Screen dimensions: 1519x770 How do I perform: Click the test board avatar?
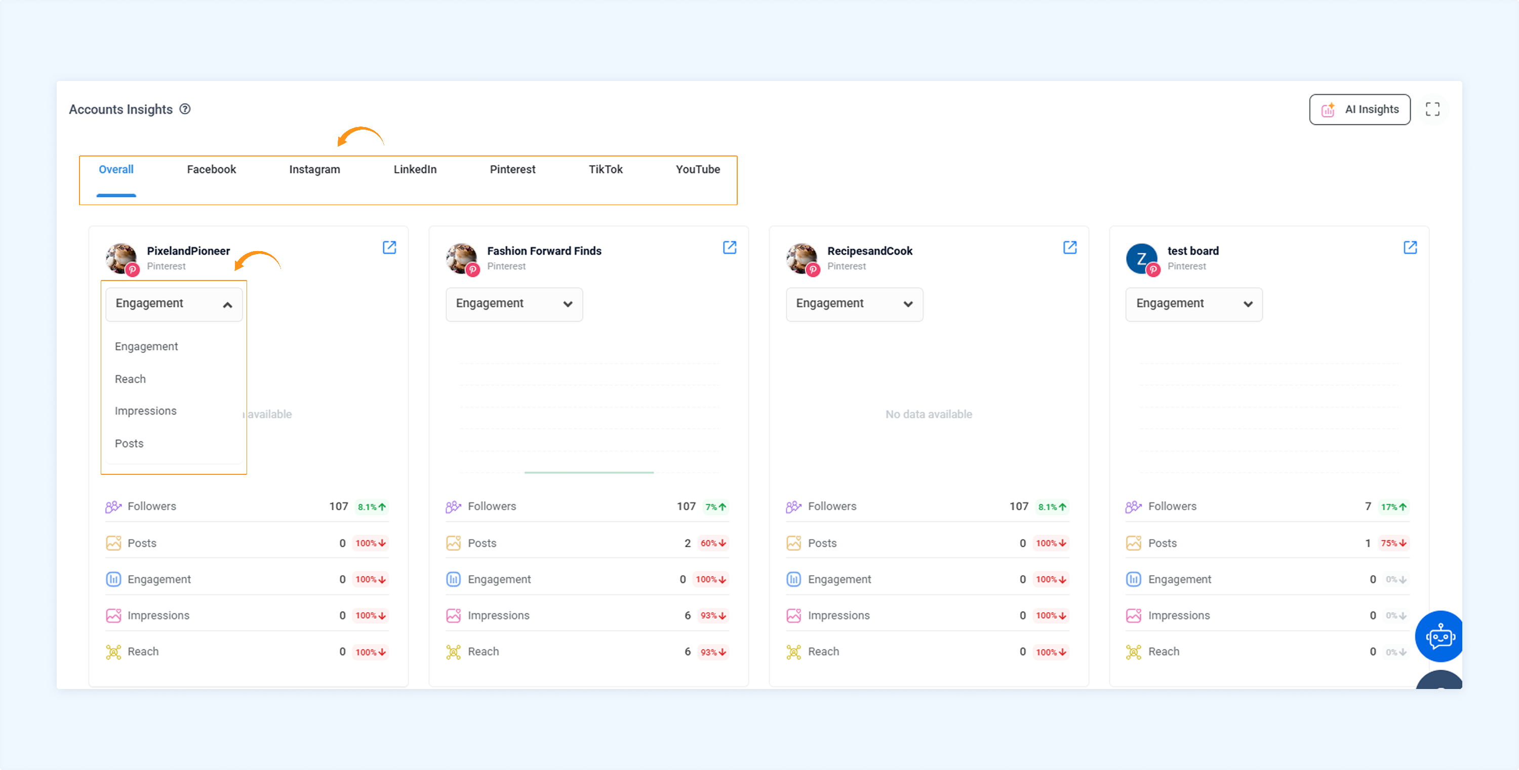[1142, 258]
